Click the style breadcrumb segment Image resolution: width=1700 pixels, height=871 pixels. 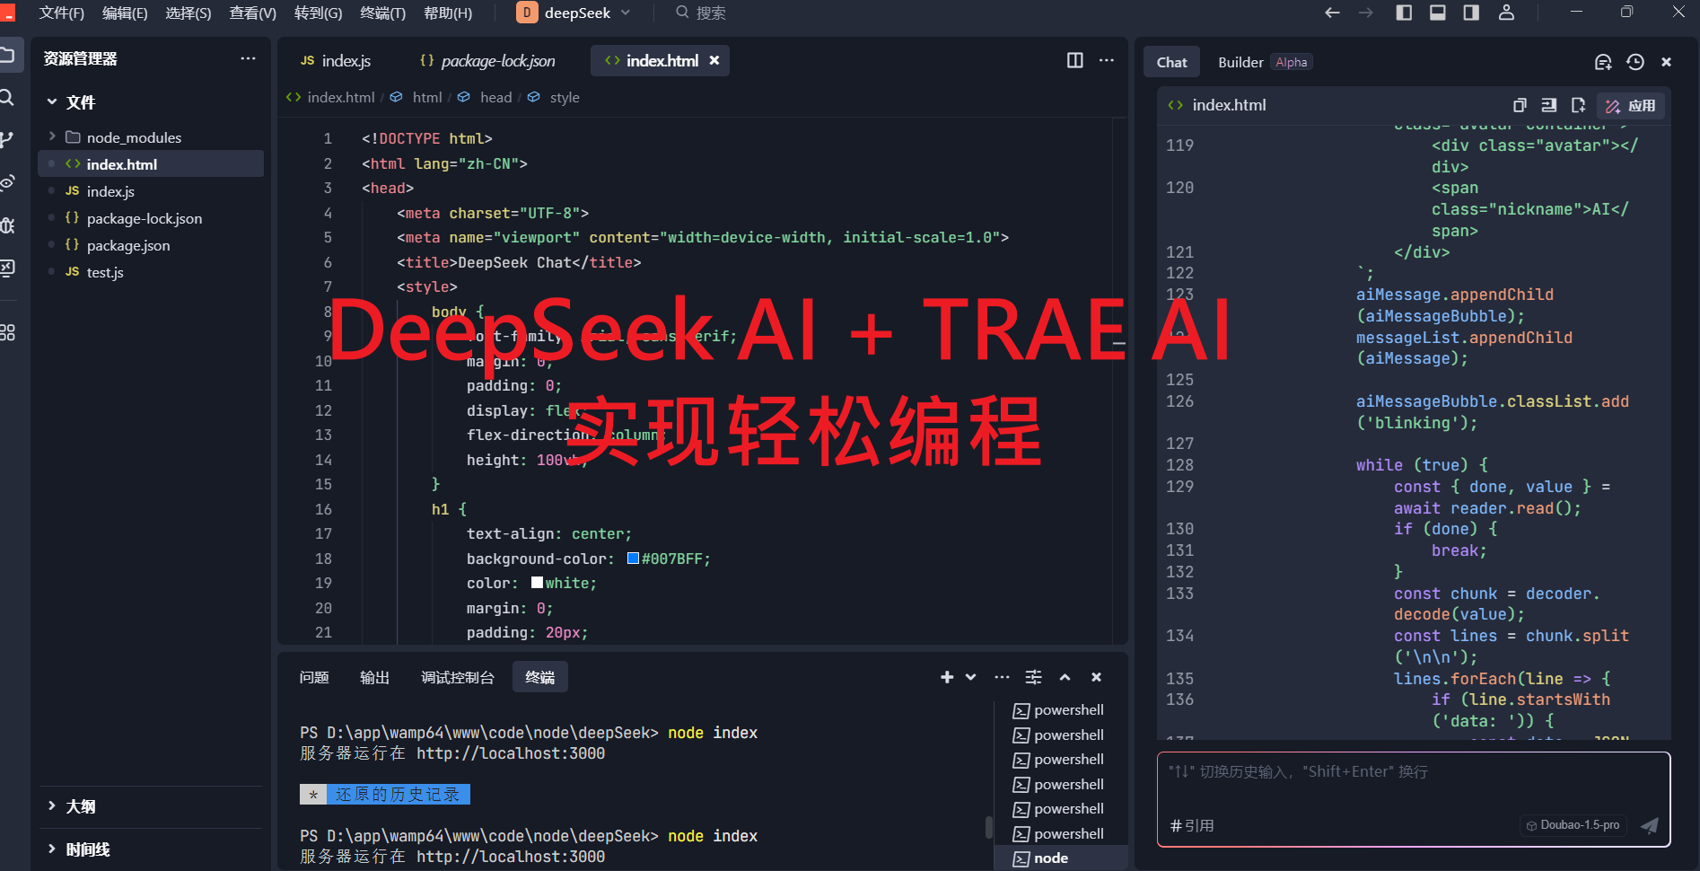(x=564, y=97)
